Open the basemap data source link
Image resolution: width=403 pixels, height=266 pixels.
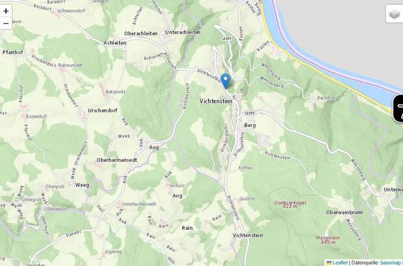coord(391,263)
